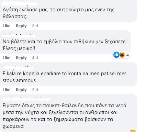Screen dimensions: 145x132
Task: Click the blue thumbs-up reaction icon
Action: [x=116, y=55]
